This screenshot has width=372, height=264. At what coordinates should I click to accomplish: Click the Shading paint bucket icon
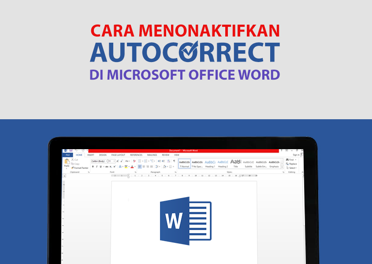pos(164,167)
